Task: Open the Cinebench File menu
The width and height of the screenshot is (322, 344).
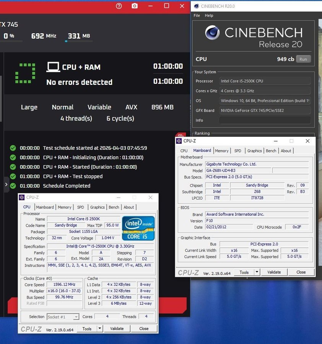Action: pos(197,16)
